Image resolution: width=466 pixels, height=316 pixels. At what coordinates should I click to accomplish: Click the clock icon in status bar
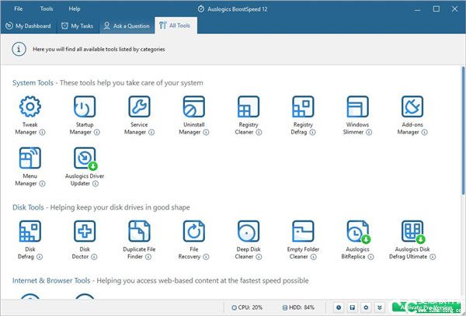[x=338, y=307]
